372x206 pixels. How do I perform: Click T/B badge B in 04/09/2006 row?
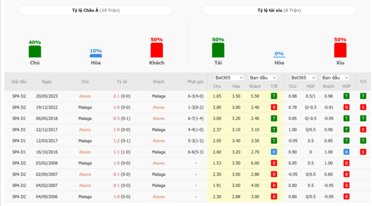click(x=274, y=196)
